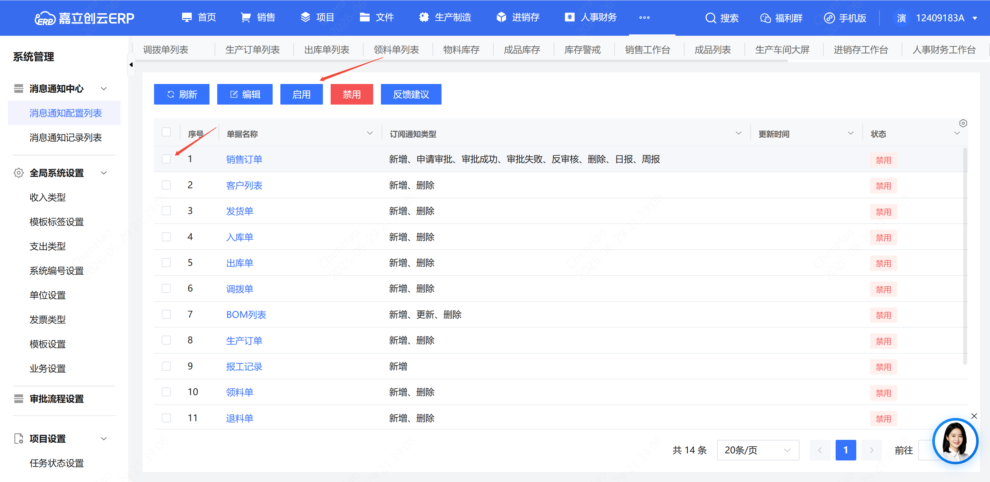Go to next page arrow
Viewport: 990px width, 482px height.
pos(871,450)
